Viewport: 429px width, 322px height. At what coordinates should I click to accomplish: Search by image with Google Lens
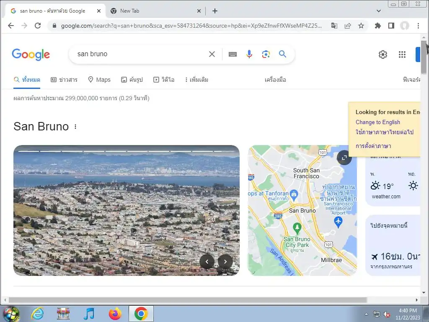coord(266,54)
